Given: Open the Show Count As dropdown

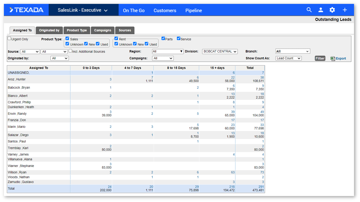Looking at the screenshot, I should click(288, 58).
